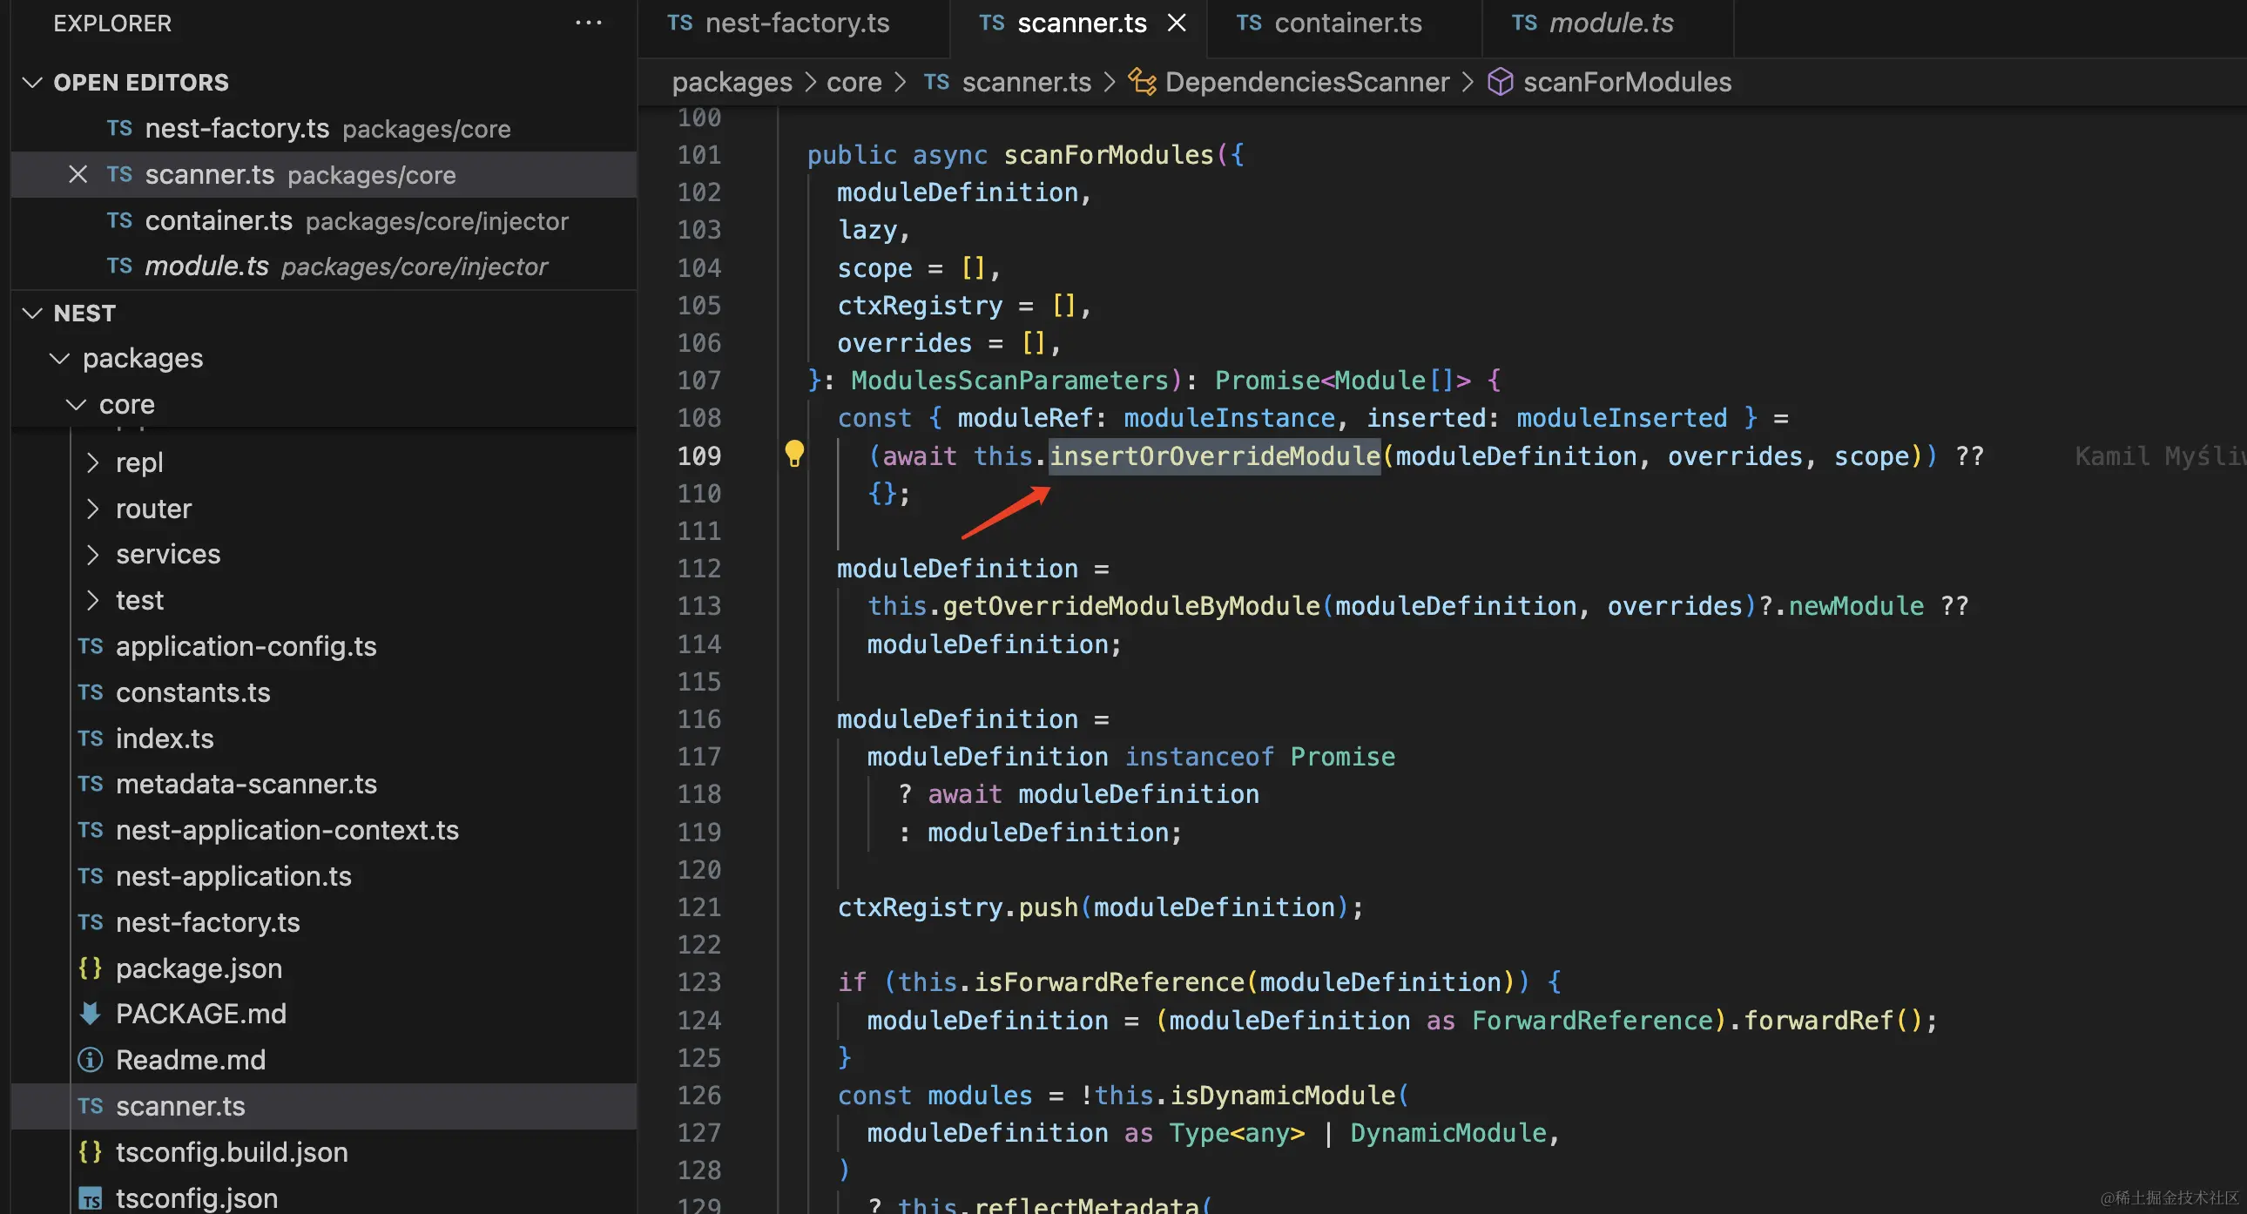Collapse the NEST workspace section

point(32,314)
